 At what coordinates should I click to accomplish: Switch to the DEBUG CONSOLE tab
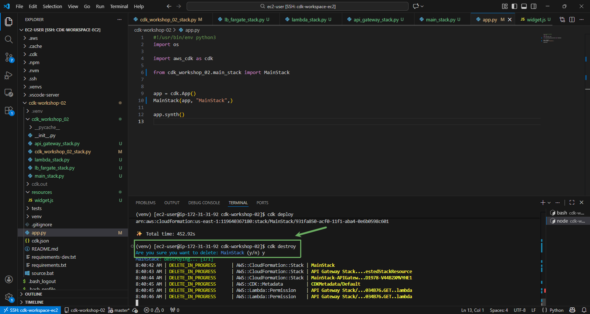click(204, 203)
